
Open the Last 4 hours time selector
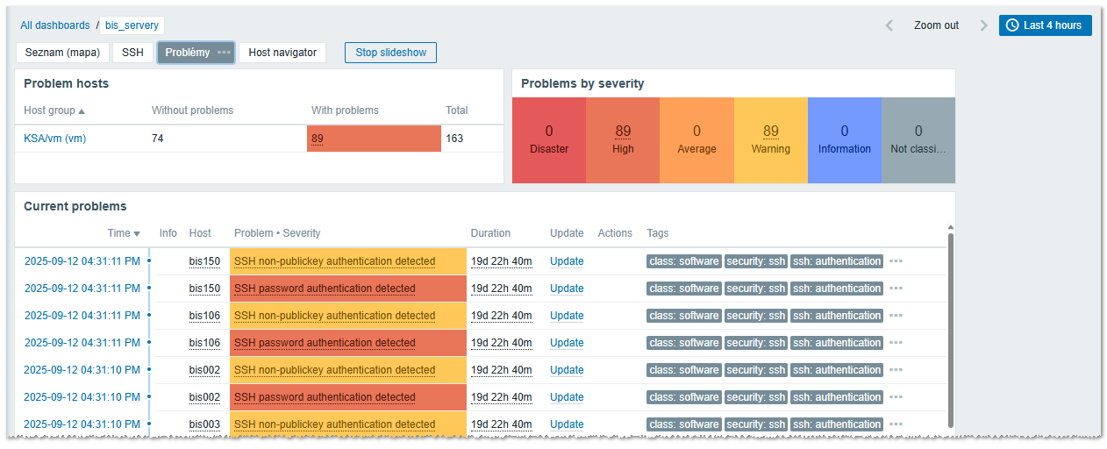point(1045,25)
